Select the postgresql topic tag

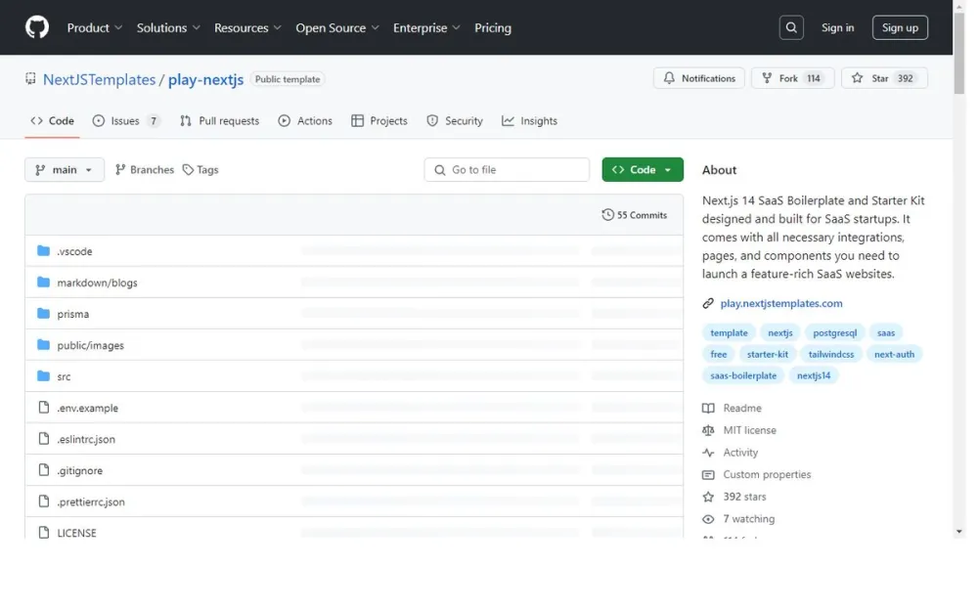[834, 333]
